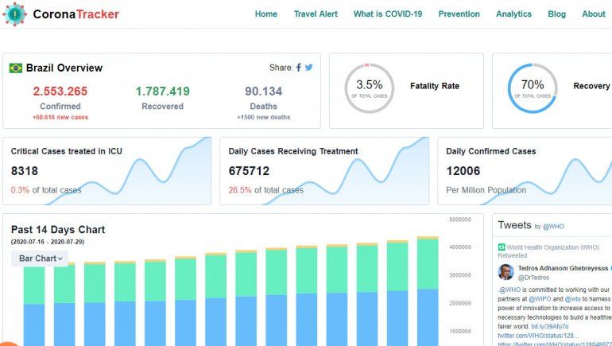Open the Analytics section
Image resolution: width=612 pixels, height=346 pixels.
[x=513, y=14]
